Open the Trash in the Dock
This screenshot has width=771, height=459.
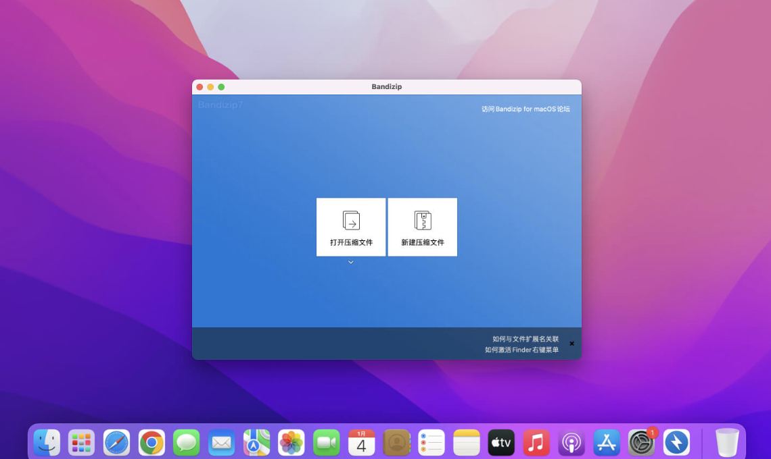click(x=727, y=442)
